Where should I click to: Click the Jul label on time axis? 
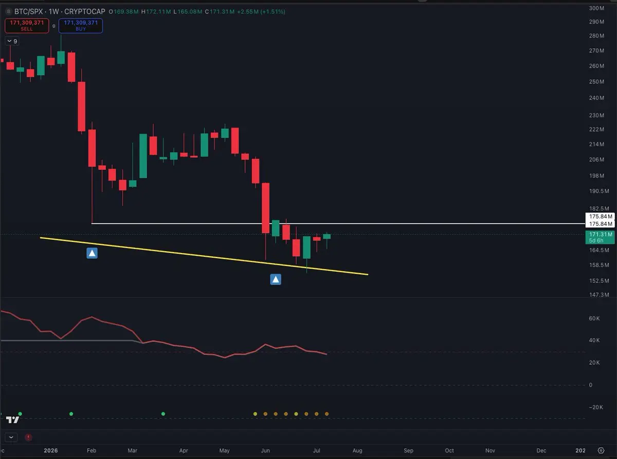[317, 450]
